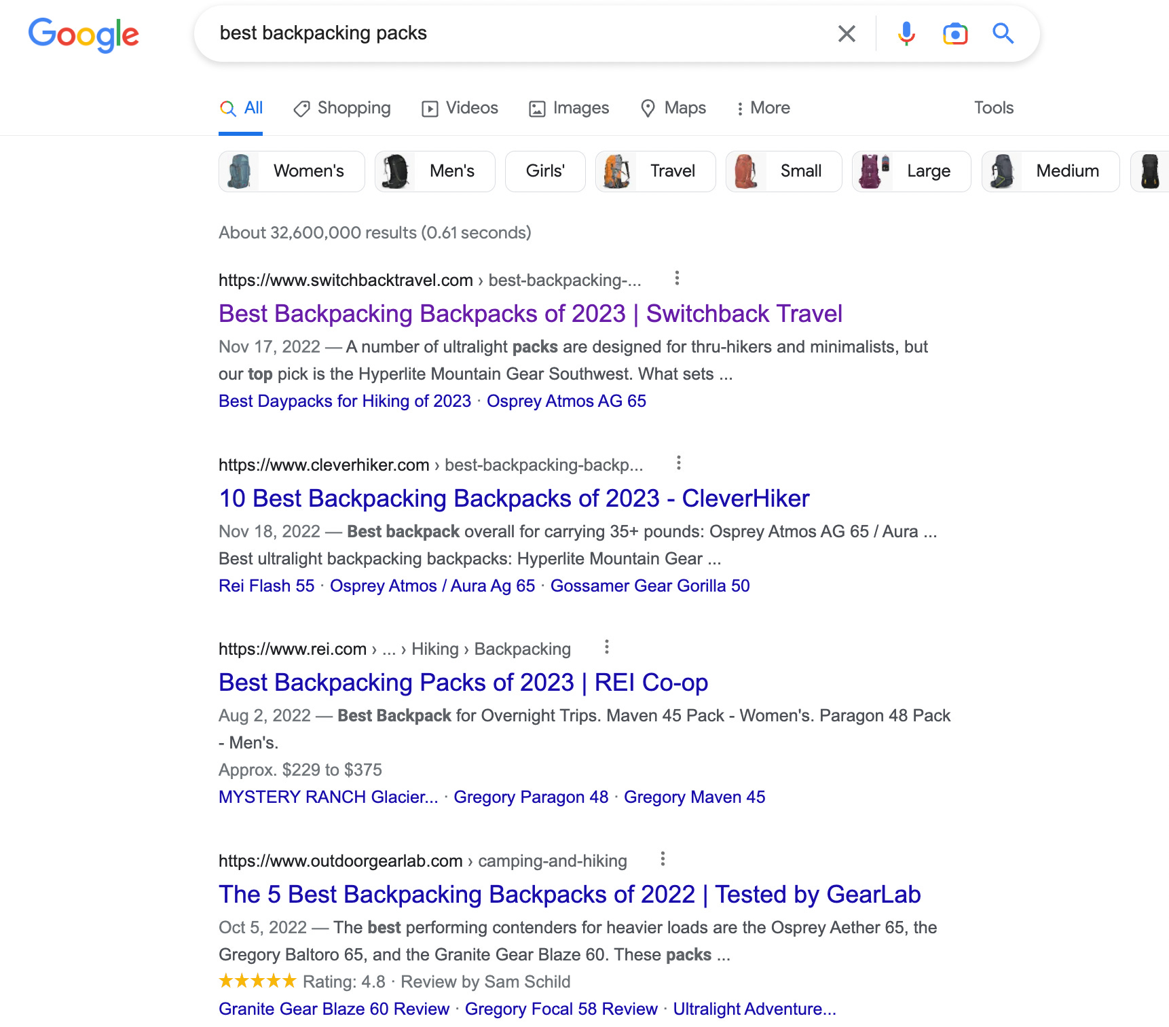Click the Small backpack thumbnail
The height and width of the screenshot is (1027, 1169).
coord(746,171)
